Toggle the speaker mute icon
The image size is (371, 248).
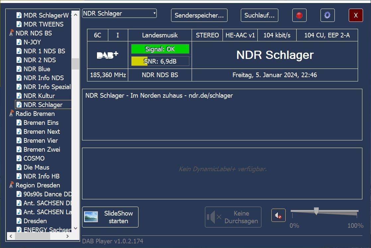278,216
